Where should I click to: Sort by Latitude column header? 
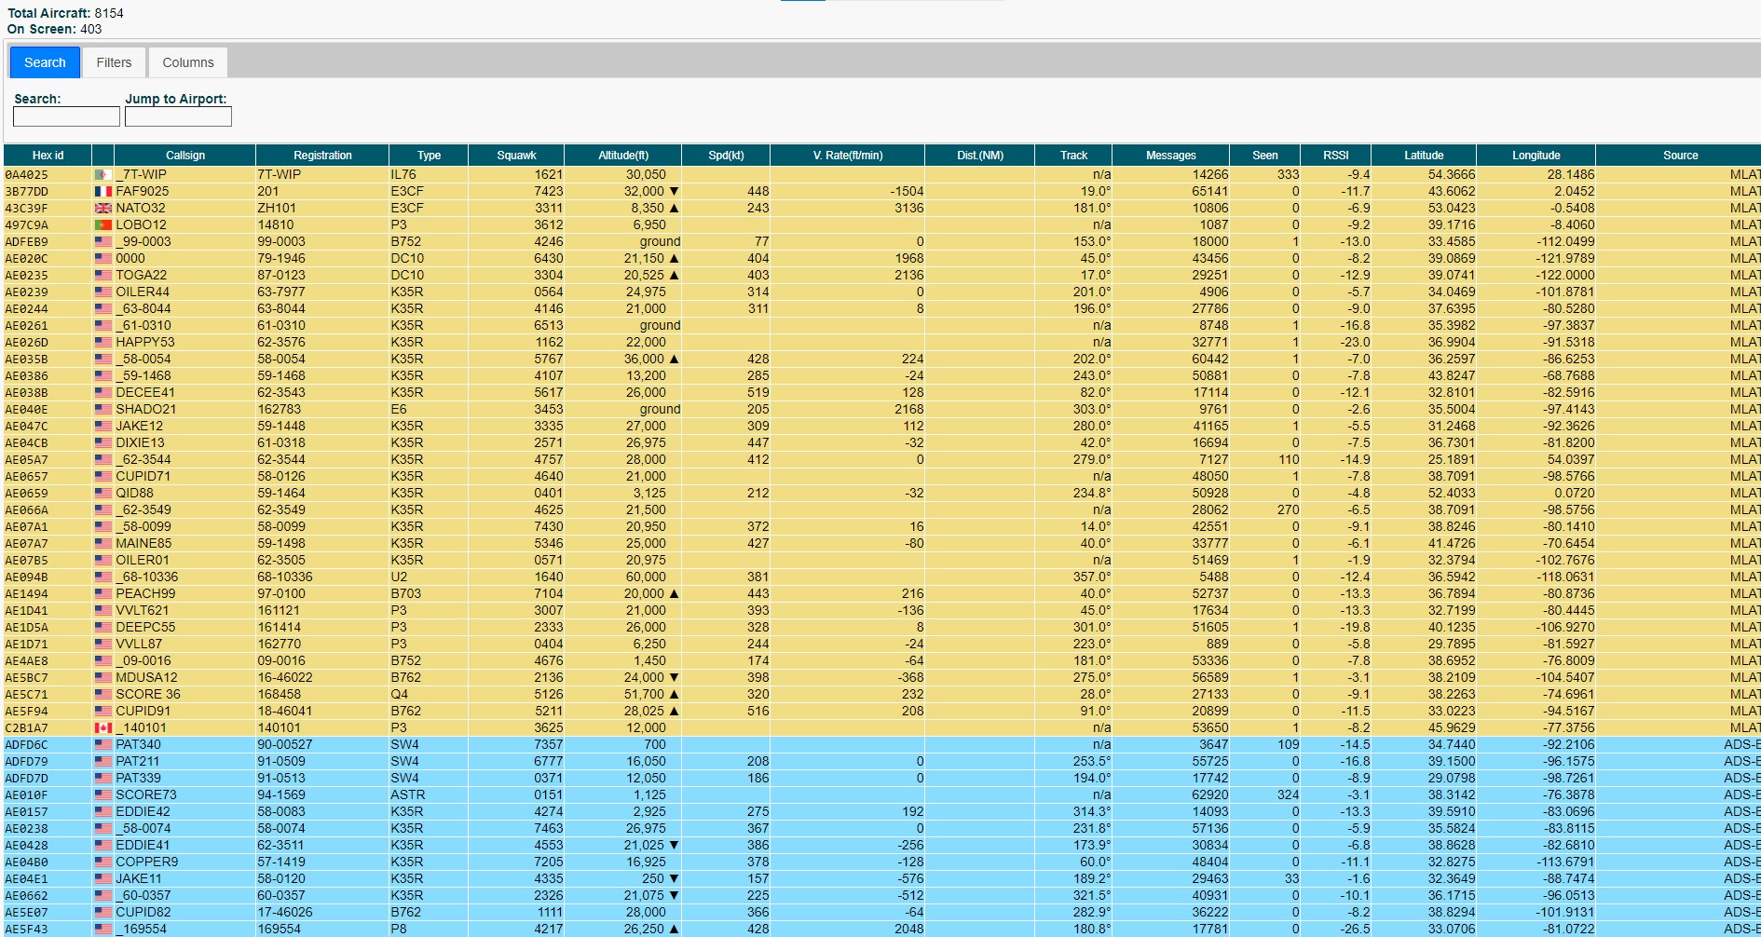click(x=1424, y=156)
